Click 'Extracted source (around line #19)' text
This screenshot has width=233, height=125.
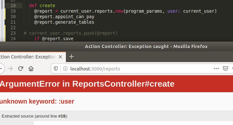pos(35,116)
